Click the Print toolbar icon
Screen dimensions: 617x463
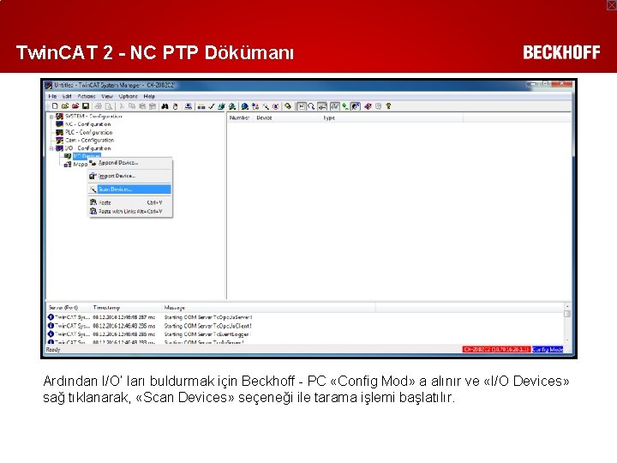[x=99, y=106]
